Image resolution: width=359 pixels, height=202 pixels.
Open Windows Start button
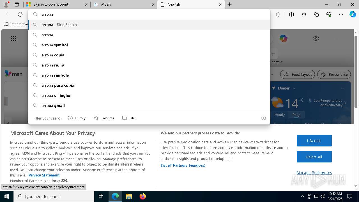[7, 196]
